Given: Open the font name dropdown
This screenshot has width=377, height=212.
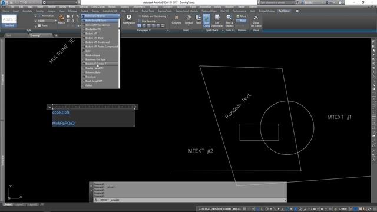Looking at the screenshot, I should [101, 16].
